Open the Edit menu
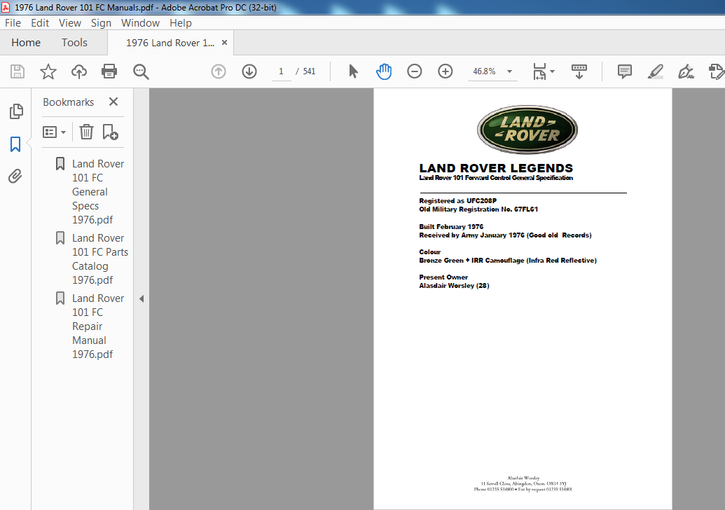Screen dimensions: 725x510 [40, 22]
